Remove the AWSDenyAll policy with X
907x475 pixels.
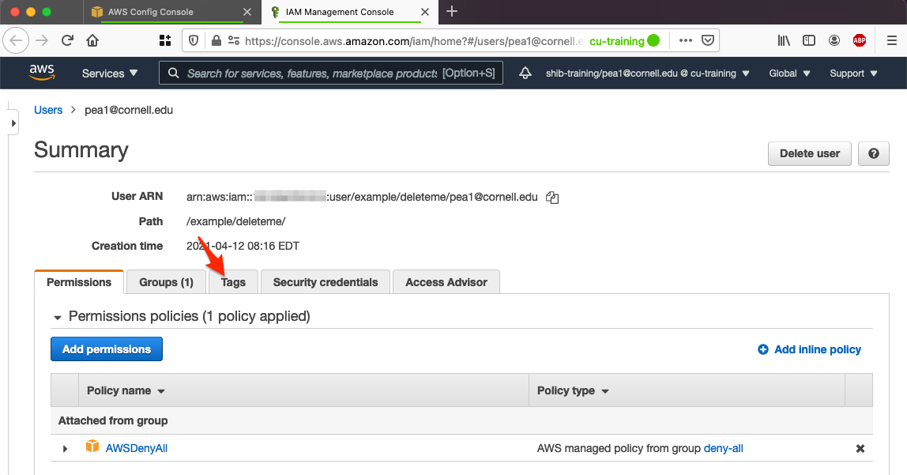click(x=860, y=448)
